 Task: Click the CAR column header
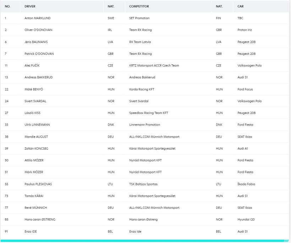240,6
